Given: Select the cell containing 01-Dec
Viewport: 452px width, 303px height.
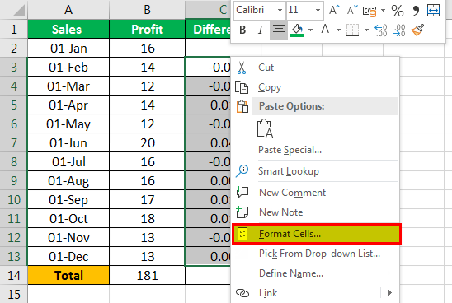Looking at the screenshot, I should click(x=68, y=257).
